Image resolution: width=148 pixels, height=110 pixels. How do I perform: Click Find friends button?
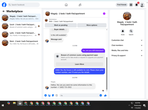coord(122,5)
